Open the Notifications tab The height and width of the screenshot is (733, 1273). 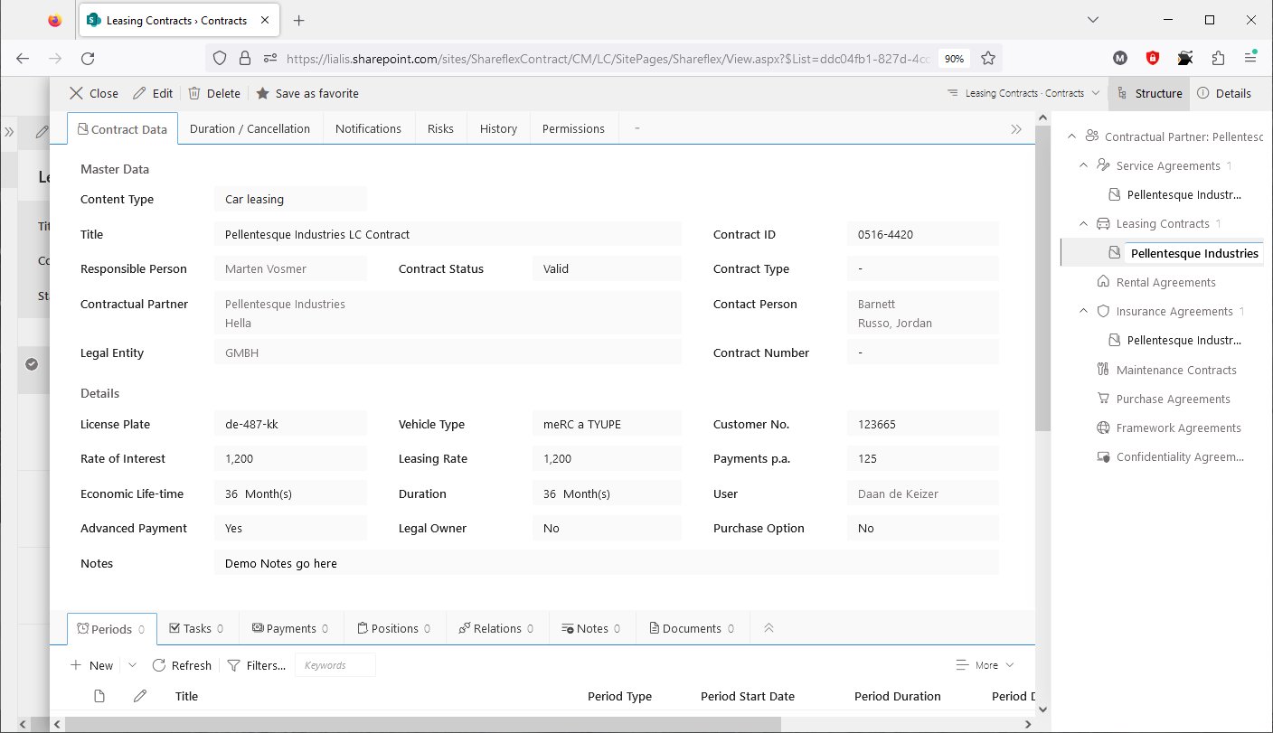[x=368, y=128]
